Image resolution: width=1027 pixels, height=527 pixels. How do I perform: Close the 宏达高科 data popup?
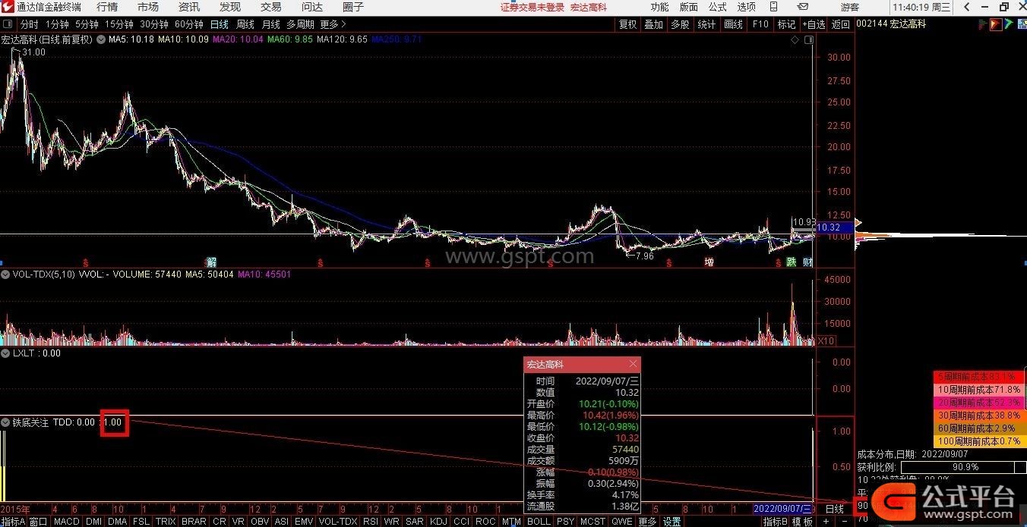coord(633,365)
